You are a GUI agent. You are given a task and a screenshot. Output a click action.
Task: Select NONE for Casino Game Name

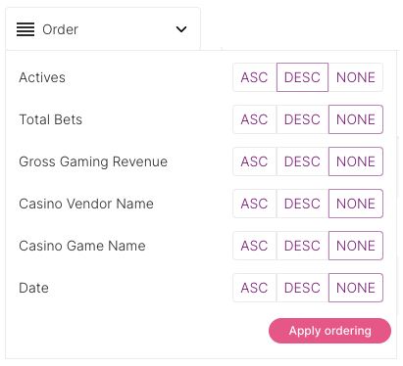click(356, 246)
